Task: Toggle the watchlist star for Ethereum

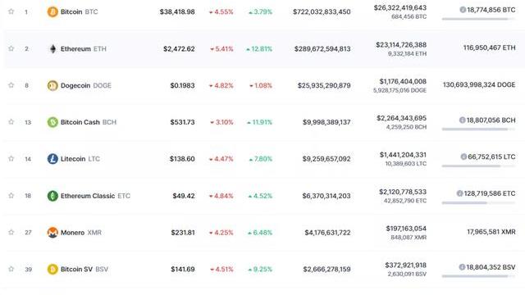Action: click(11, 48)
